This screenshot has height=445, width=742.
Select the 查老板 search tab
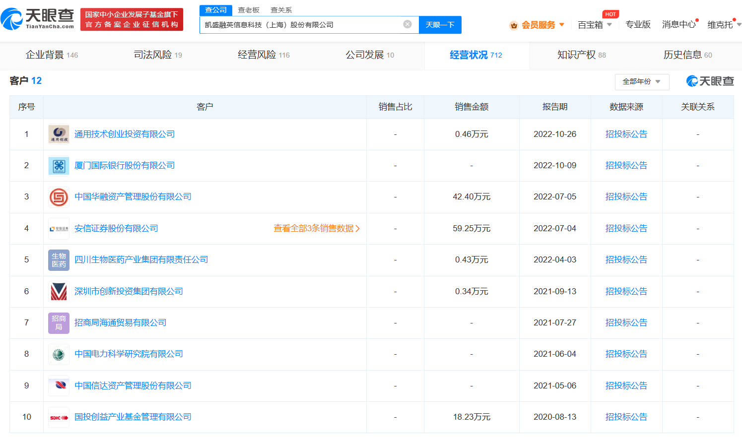(x=249, y=10)
